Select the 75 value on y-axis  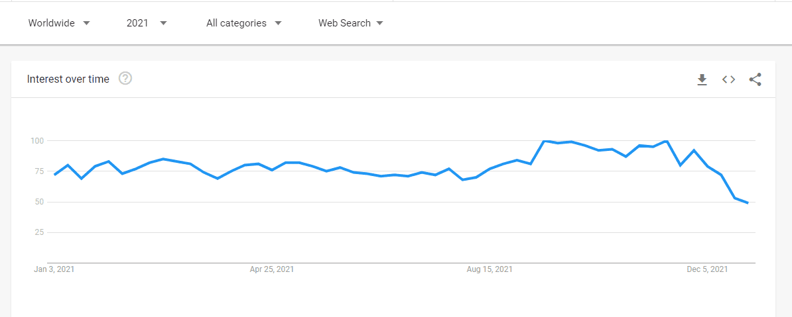39,171
